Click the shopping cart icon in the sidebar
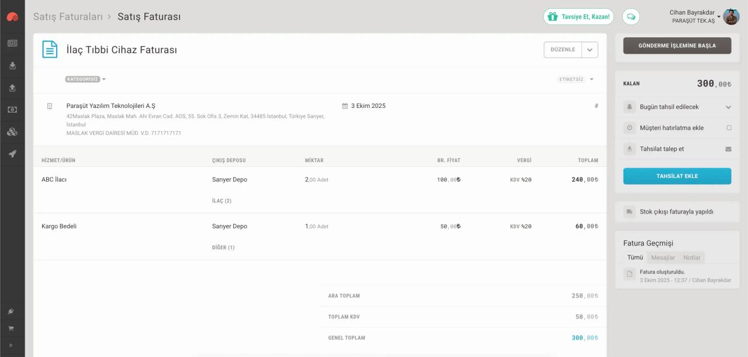Image resolution: width=748 pixels, height=357 pixels. pos(11,328)
